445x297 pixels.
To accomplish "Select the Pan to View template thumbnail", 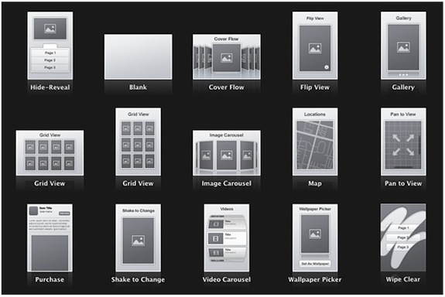I will coord(403,142).
